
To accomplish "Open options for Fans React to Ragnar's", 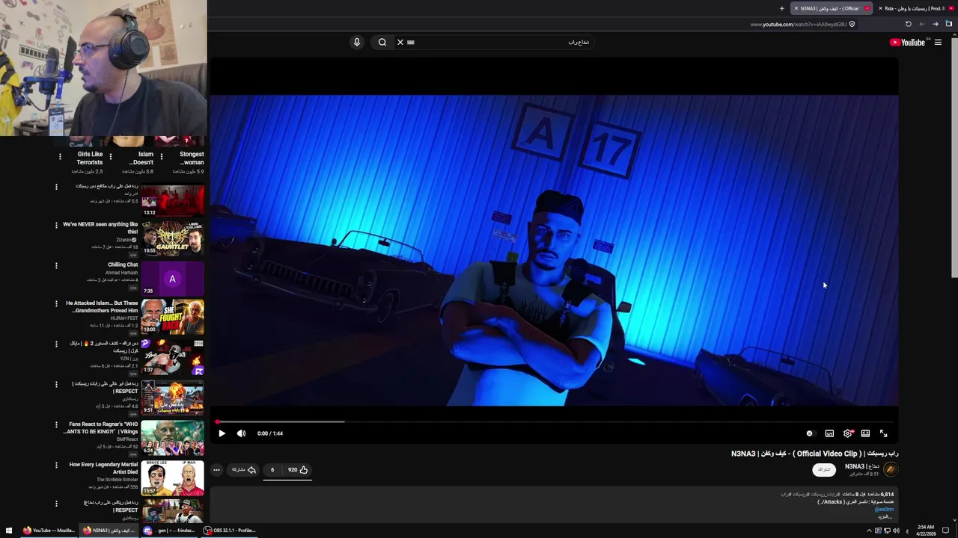I will coord(56,424).
